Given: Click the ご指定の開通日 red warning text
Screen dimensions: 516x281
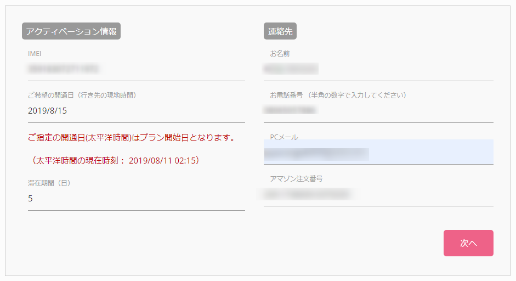Looking at the screenshot, I should click(132, 138).
